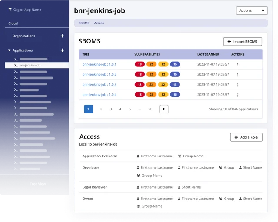Click blue 16 badge in 1.0.3 row

[x=175, y=84]
